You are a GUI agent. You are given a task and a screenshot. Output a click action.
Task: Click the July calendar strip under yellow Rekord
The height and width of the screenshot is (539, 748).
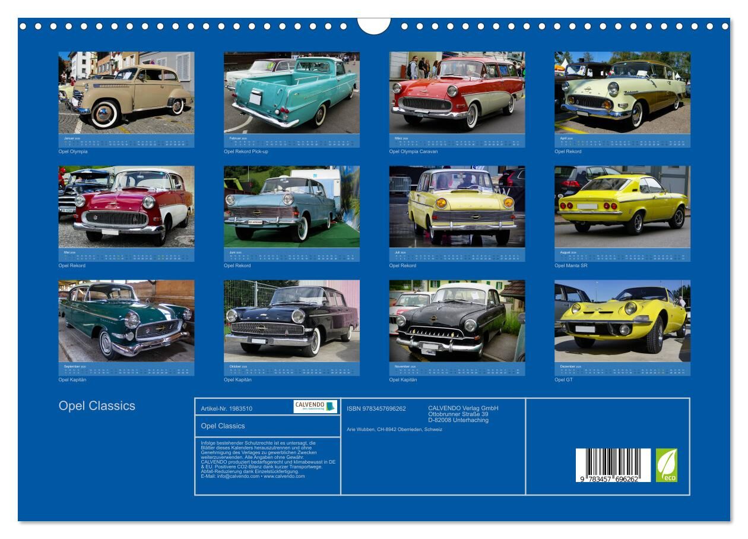point(457,255)
